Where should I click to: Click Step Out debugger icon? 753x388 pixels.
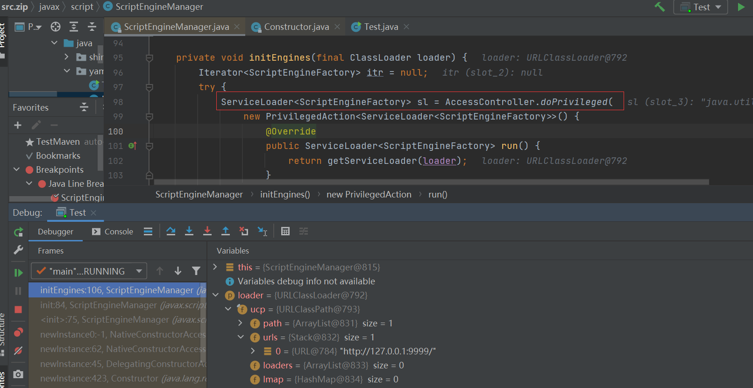click(226, 231)
